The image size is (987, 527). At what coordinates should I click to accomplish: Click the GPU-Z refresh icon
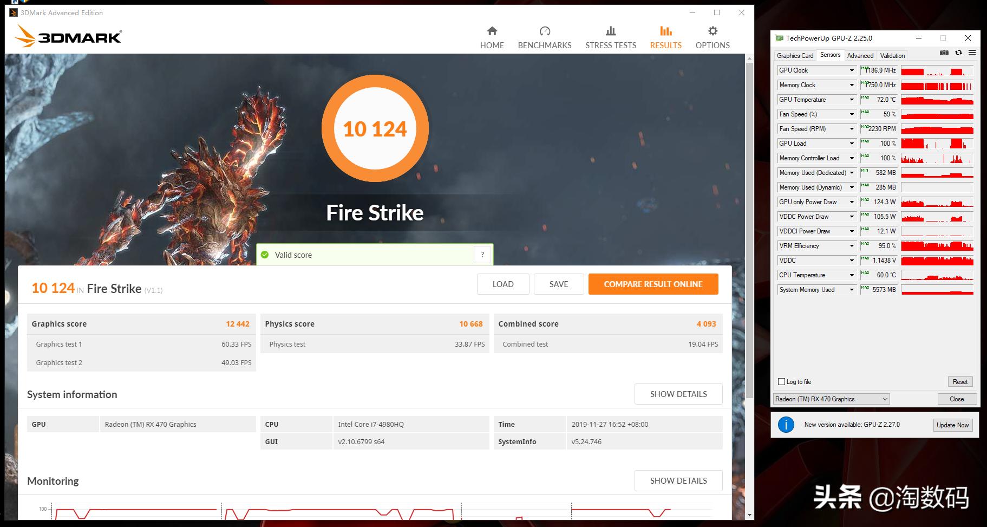[958, 53]
